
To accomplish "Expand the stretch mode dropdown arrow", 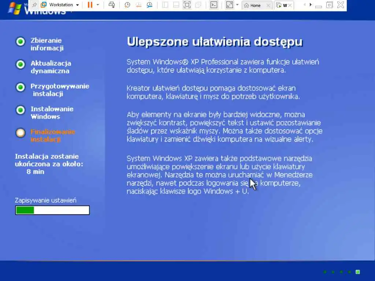I will pos(237,5).
